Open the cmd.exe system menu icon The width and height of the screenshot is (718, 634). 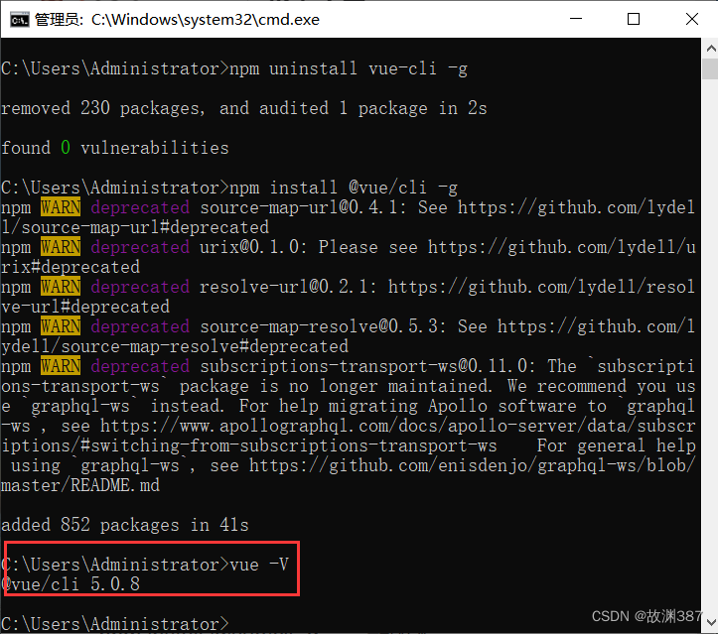(19, 20)
